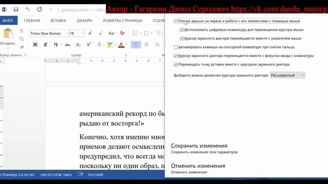Toggle strikethrough abc formatting
328x184 pixels.
[67, 44]
